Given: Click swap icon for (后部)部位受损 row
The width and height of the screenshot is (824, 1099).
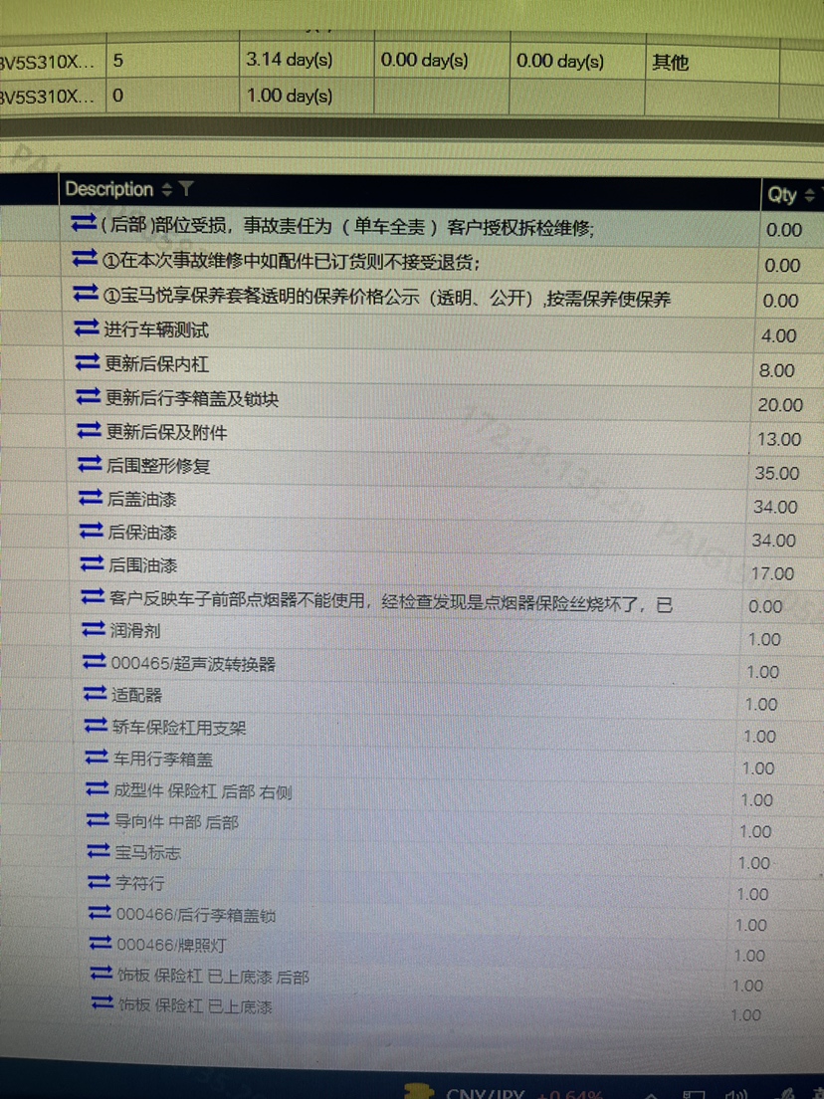Looking at the screenshot, I should [x=84, y=224].
